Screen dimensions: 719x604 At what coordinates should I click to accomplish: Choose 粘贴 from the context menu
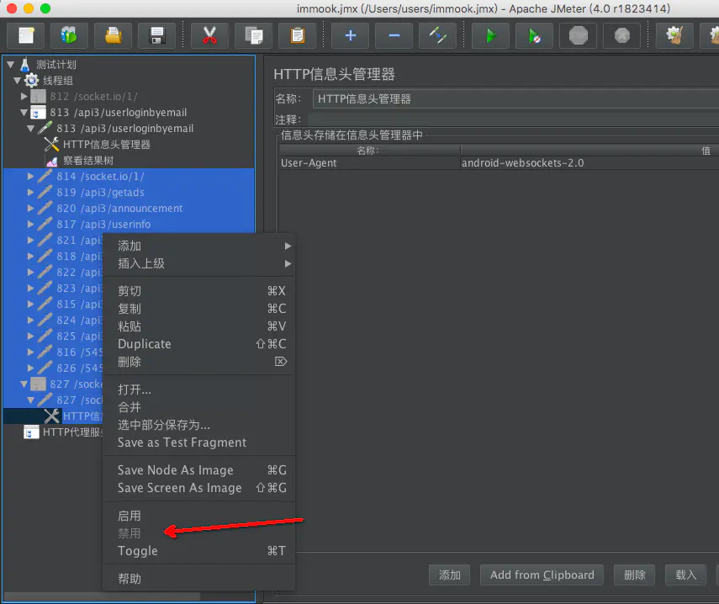click(x=199, y=326)
